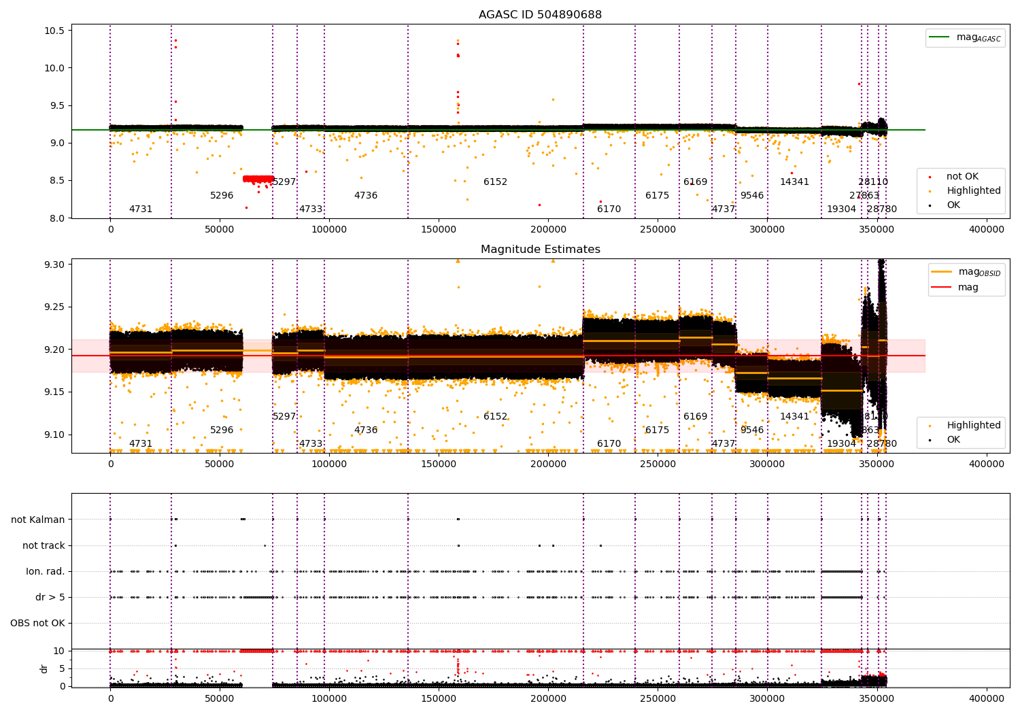
Task: Click obsid label 14341 in the top plot
Action: [x=795, y=182]
